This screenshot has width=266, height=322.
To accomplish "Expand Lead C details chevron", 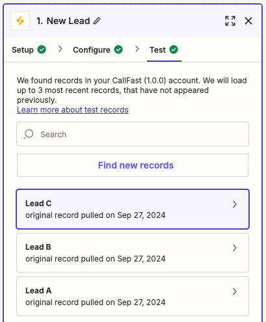I will (235, 204).
